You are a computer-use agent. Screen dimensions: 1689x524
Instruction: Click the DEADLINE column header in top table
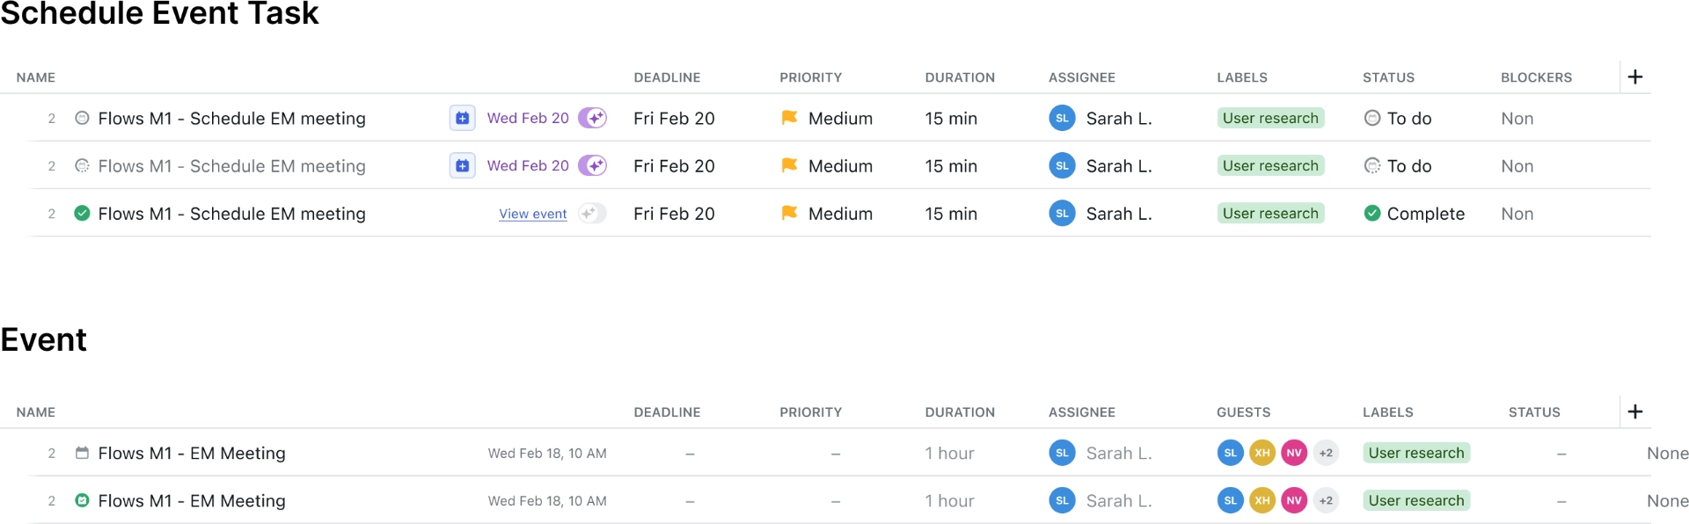coord(667,77)
